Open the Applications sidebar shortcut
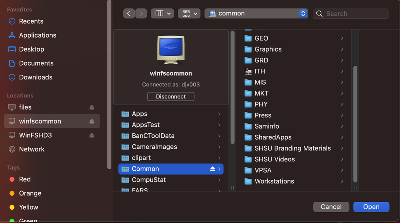Viewport: 400px width, 223px height. tap(36, 35)
